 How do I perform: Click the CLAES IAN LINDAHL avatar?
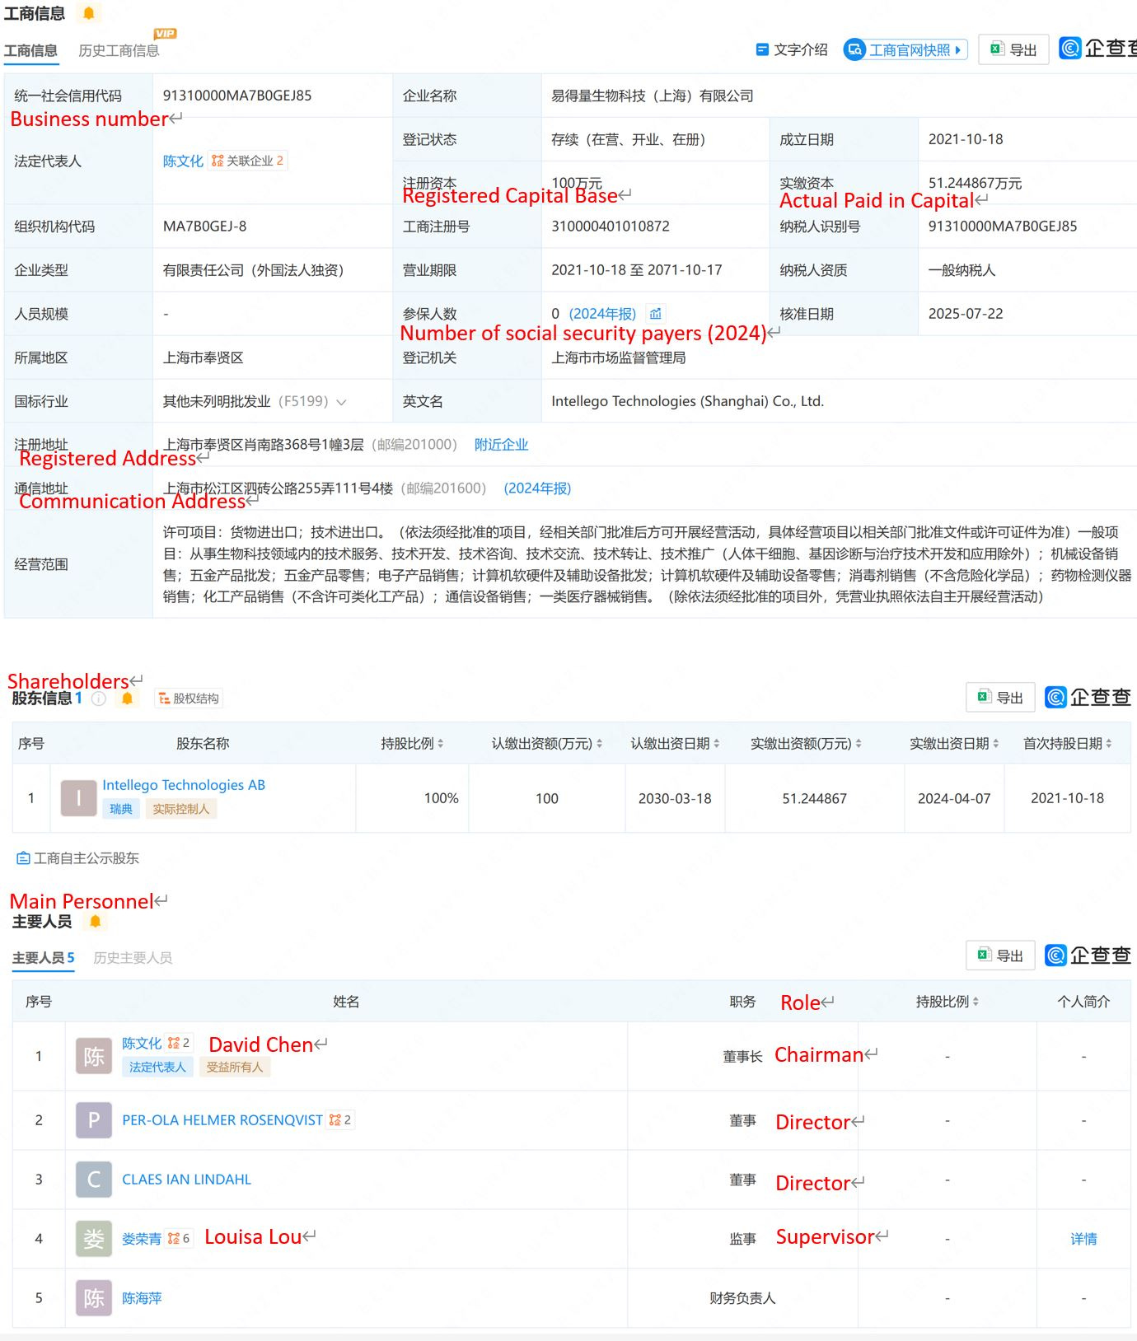tap(94, 1180)
